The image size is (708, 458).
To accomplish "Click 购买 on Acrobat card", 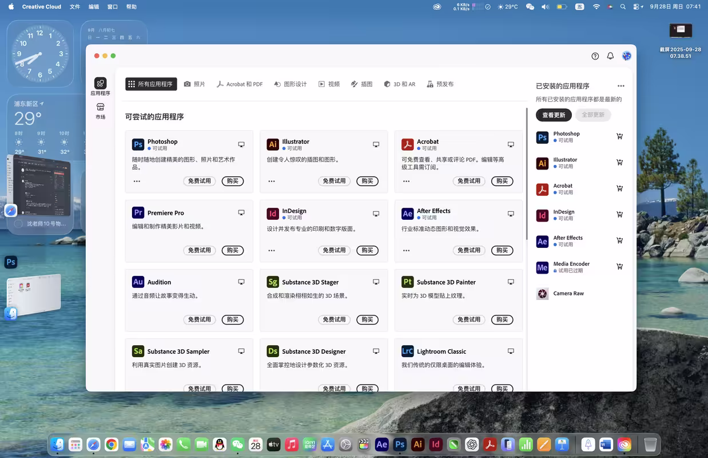I will point(502,181).
